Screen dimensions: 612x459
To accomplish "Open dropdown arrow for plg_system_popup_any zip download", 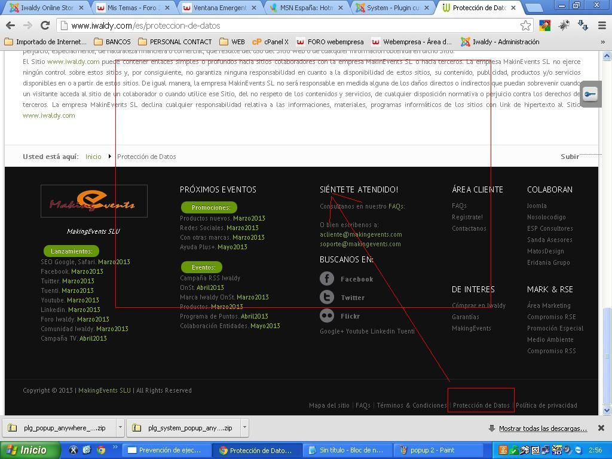I will pos(244,427).
